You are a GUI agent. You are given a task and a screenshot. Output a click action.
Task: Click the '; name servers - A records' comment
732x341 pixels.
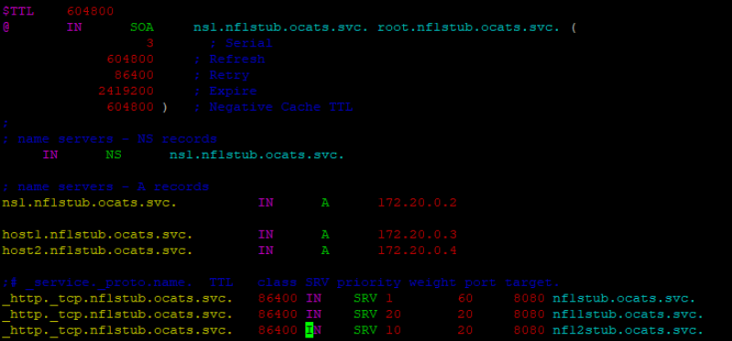(106, 186)
